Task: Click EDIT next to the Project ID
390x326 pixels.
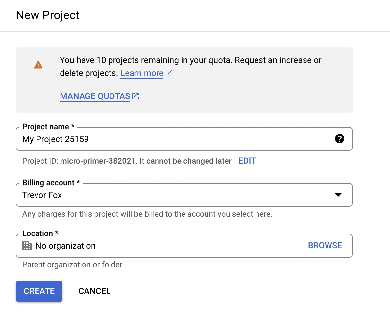Action: coord(247,161)
